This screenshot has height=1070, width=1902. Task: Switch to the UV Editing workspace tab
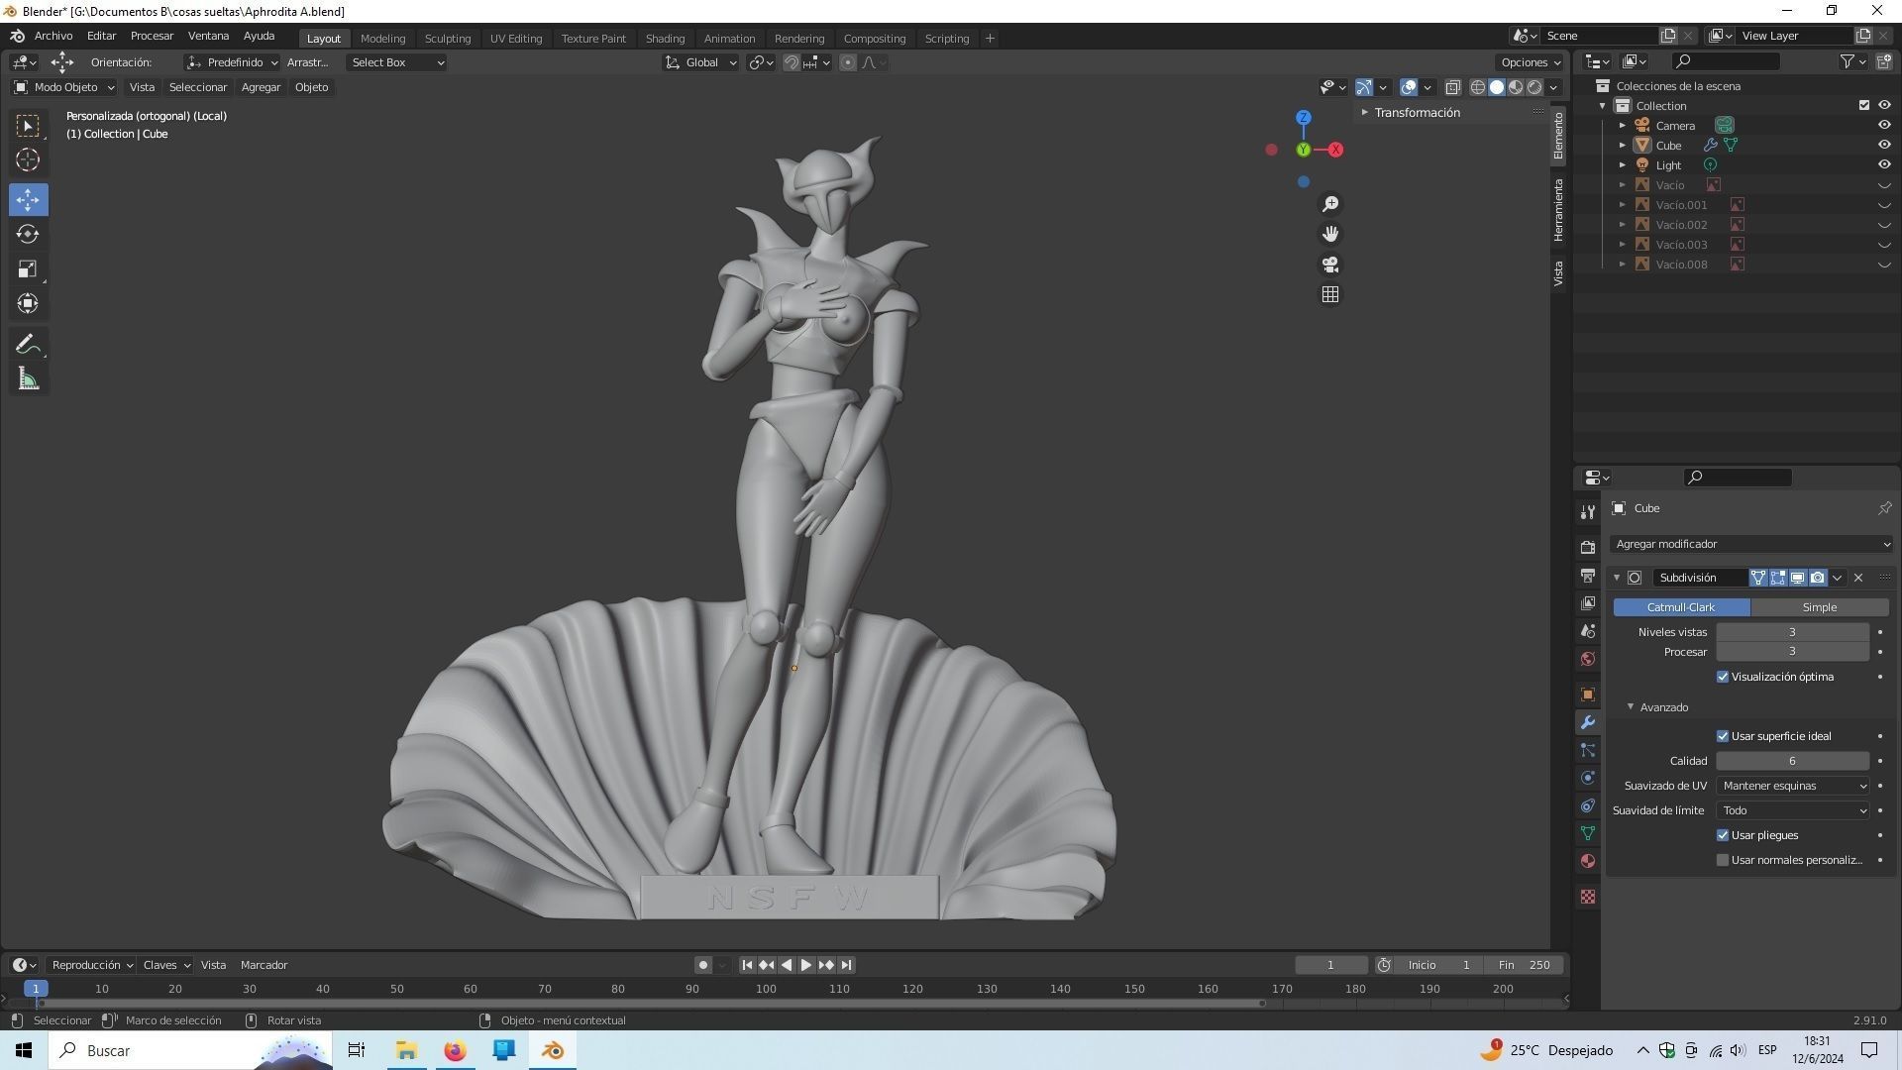click(x=516, y=39)
